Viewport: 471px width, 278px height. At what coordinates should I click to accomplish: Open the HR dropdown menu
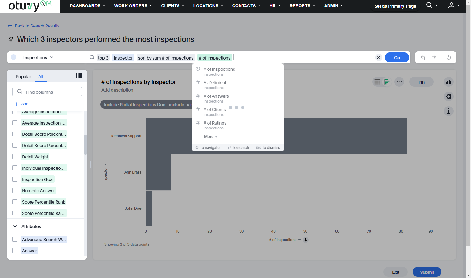(275, 6)
